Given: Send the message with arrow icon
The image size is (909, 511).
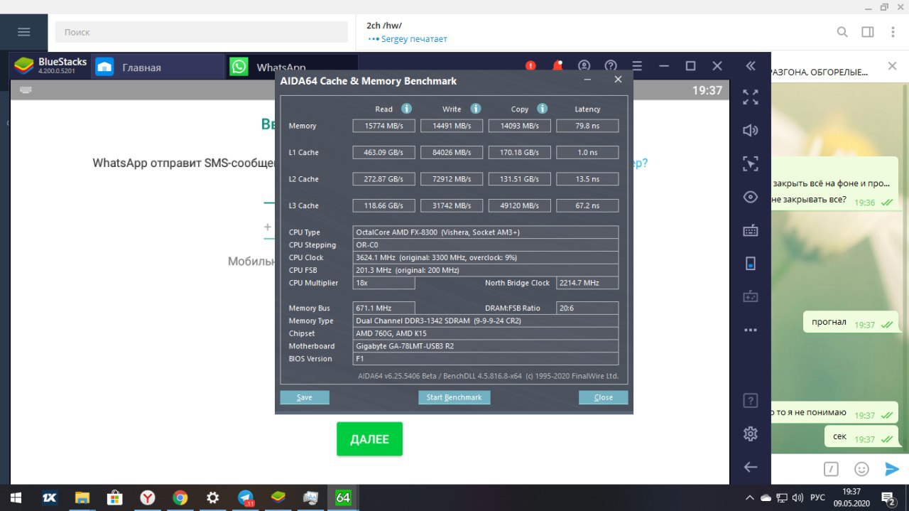Looking at the screenshot, I should pyautogui.click(x=892, y=468).
